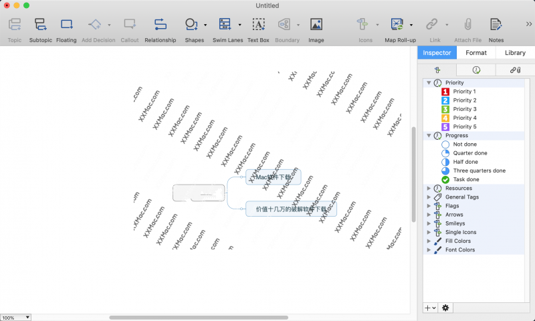Open the links and attachments subtab
Screen dimensions: 535x321
pos(515,70)
